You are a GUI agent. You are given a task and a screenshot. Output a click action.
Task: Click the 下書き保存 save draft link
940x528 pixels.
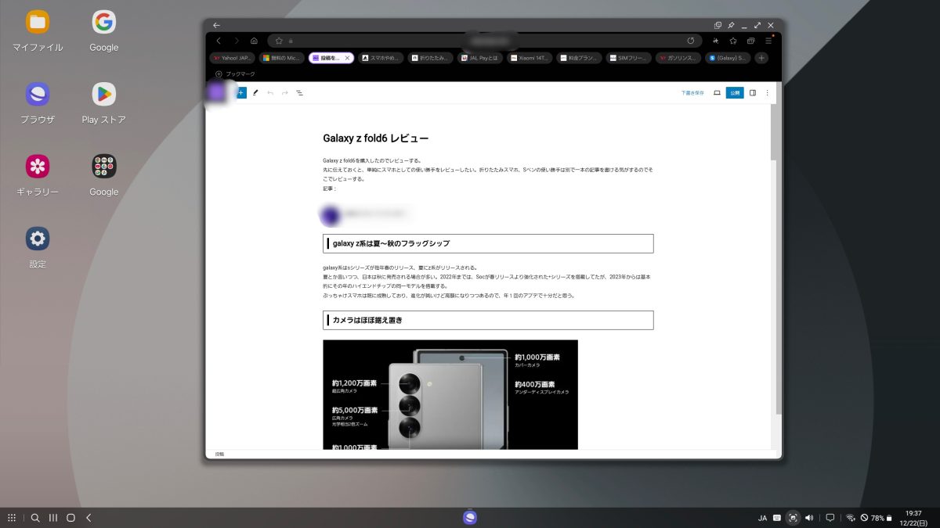pos(692,92)
